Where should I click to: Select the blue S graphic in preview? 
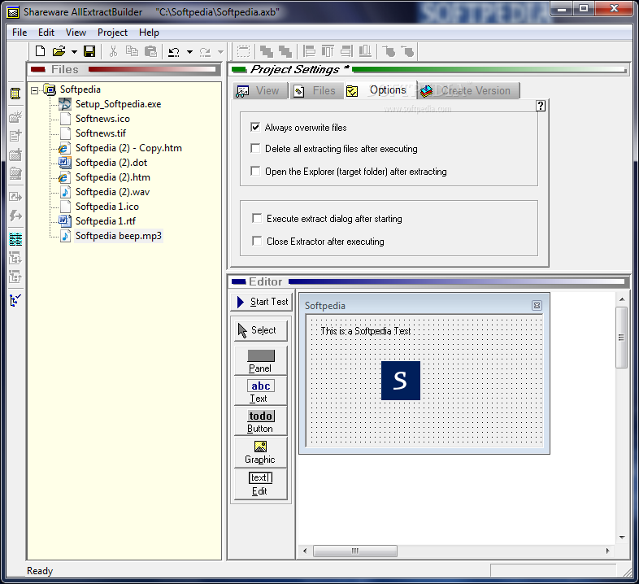coord(401,381)
